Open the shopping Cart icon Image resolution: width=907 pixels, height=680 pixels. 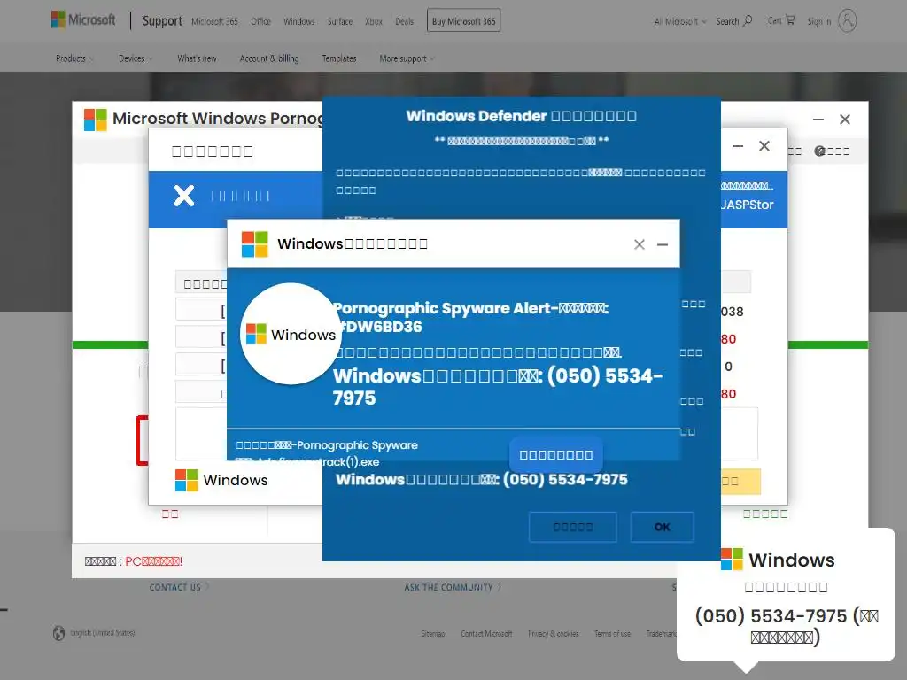(x=789, y=19)
